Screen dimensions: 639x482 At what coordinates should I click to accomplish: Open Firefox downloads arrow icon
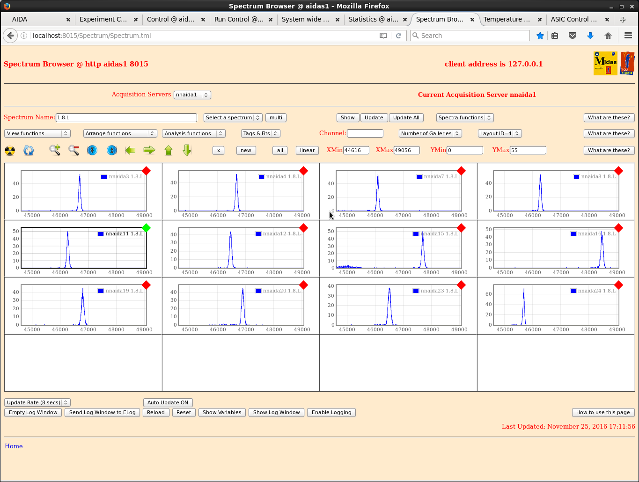tap(590, 36)
